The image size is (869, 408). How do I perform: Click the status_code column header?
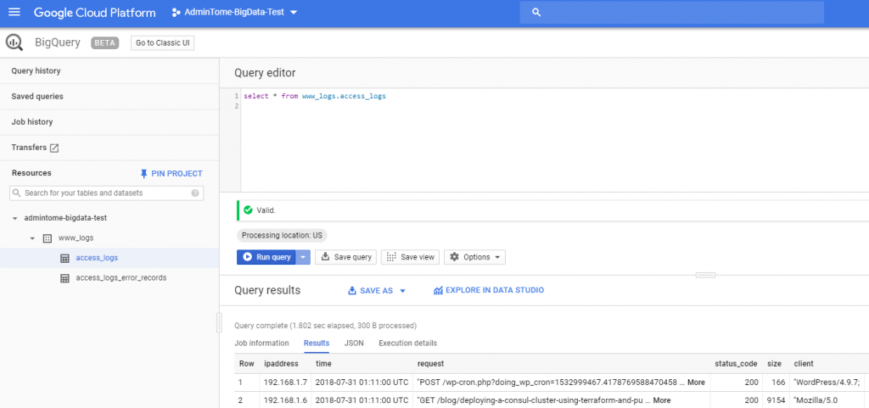(736, 364)
